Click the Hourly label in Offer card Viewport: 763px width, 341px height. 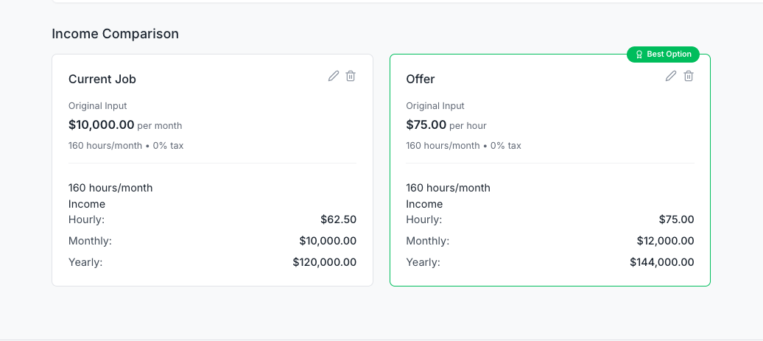tap(423, 219)
